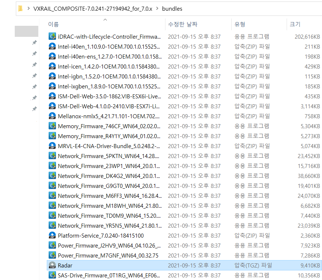Screen dimensions: 322x280
Task: Click the Platform-Service_7.0.240 ZIP icon
Action: pyautogui.click(x=52, y=235)
